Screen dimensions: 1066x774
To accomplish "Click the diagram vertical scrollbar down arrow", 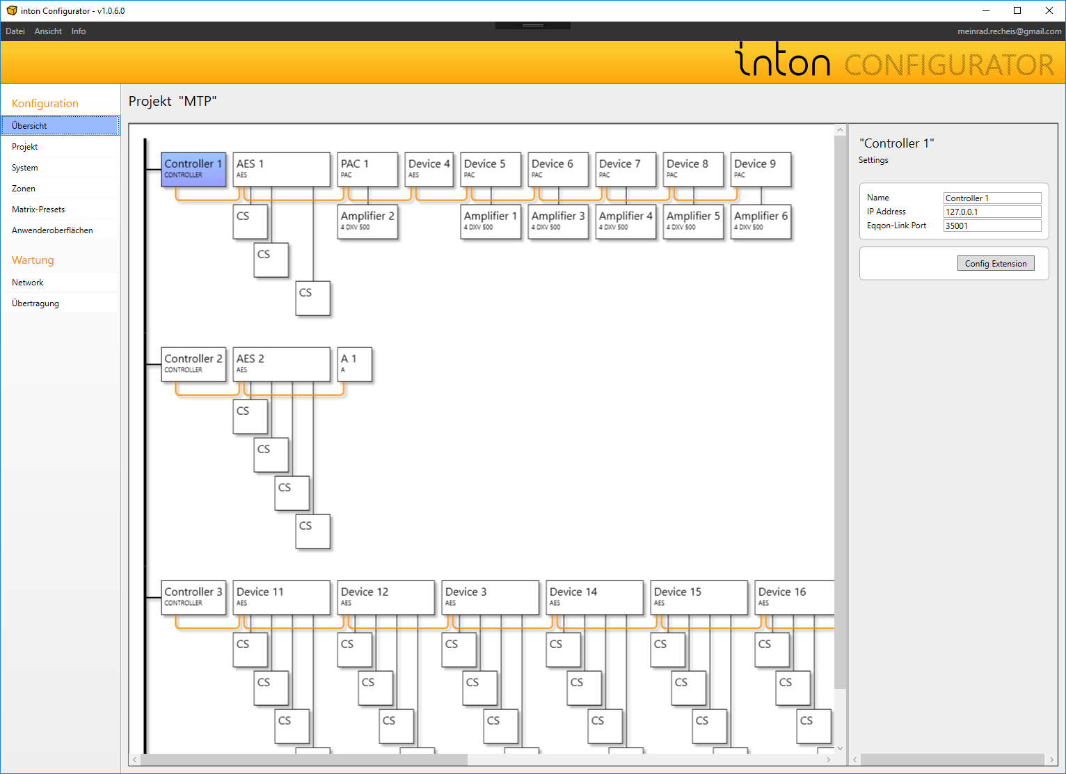I will (x=840, y=748).
